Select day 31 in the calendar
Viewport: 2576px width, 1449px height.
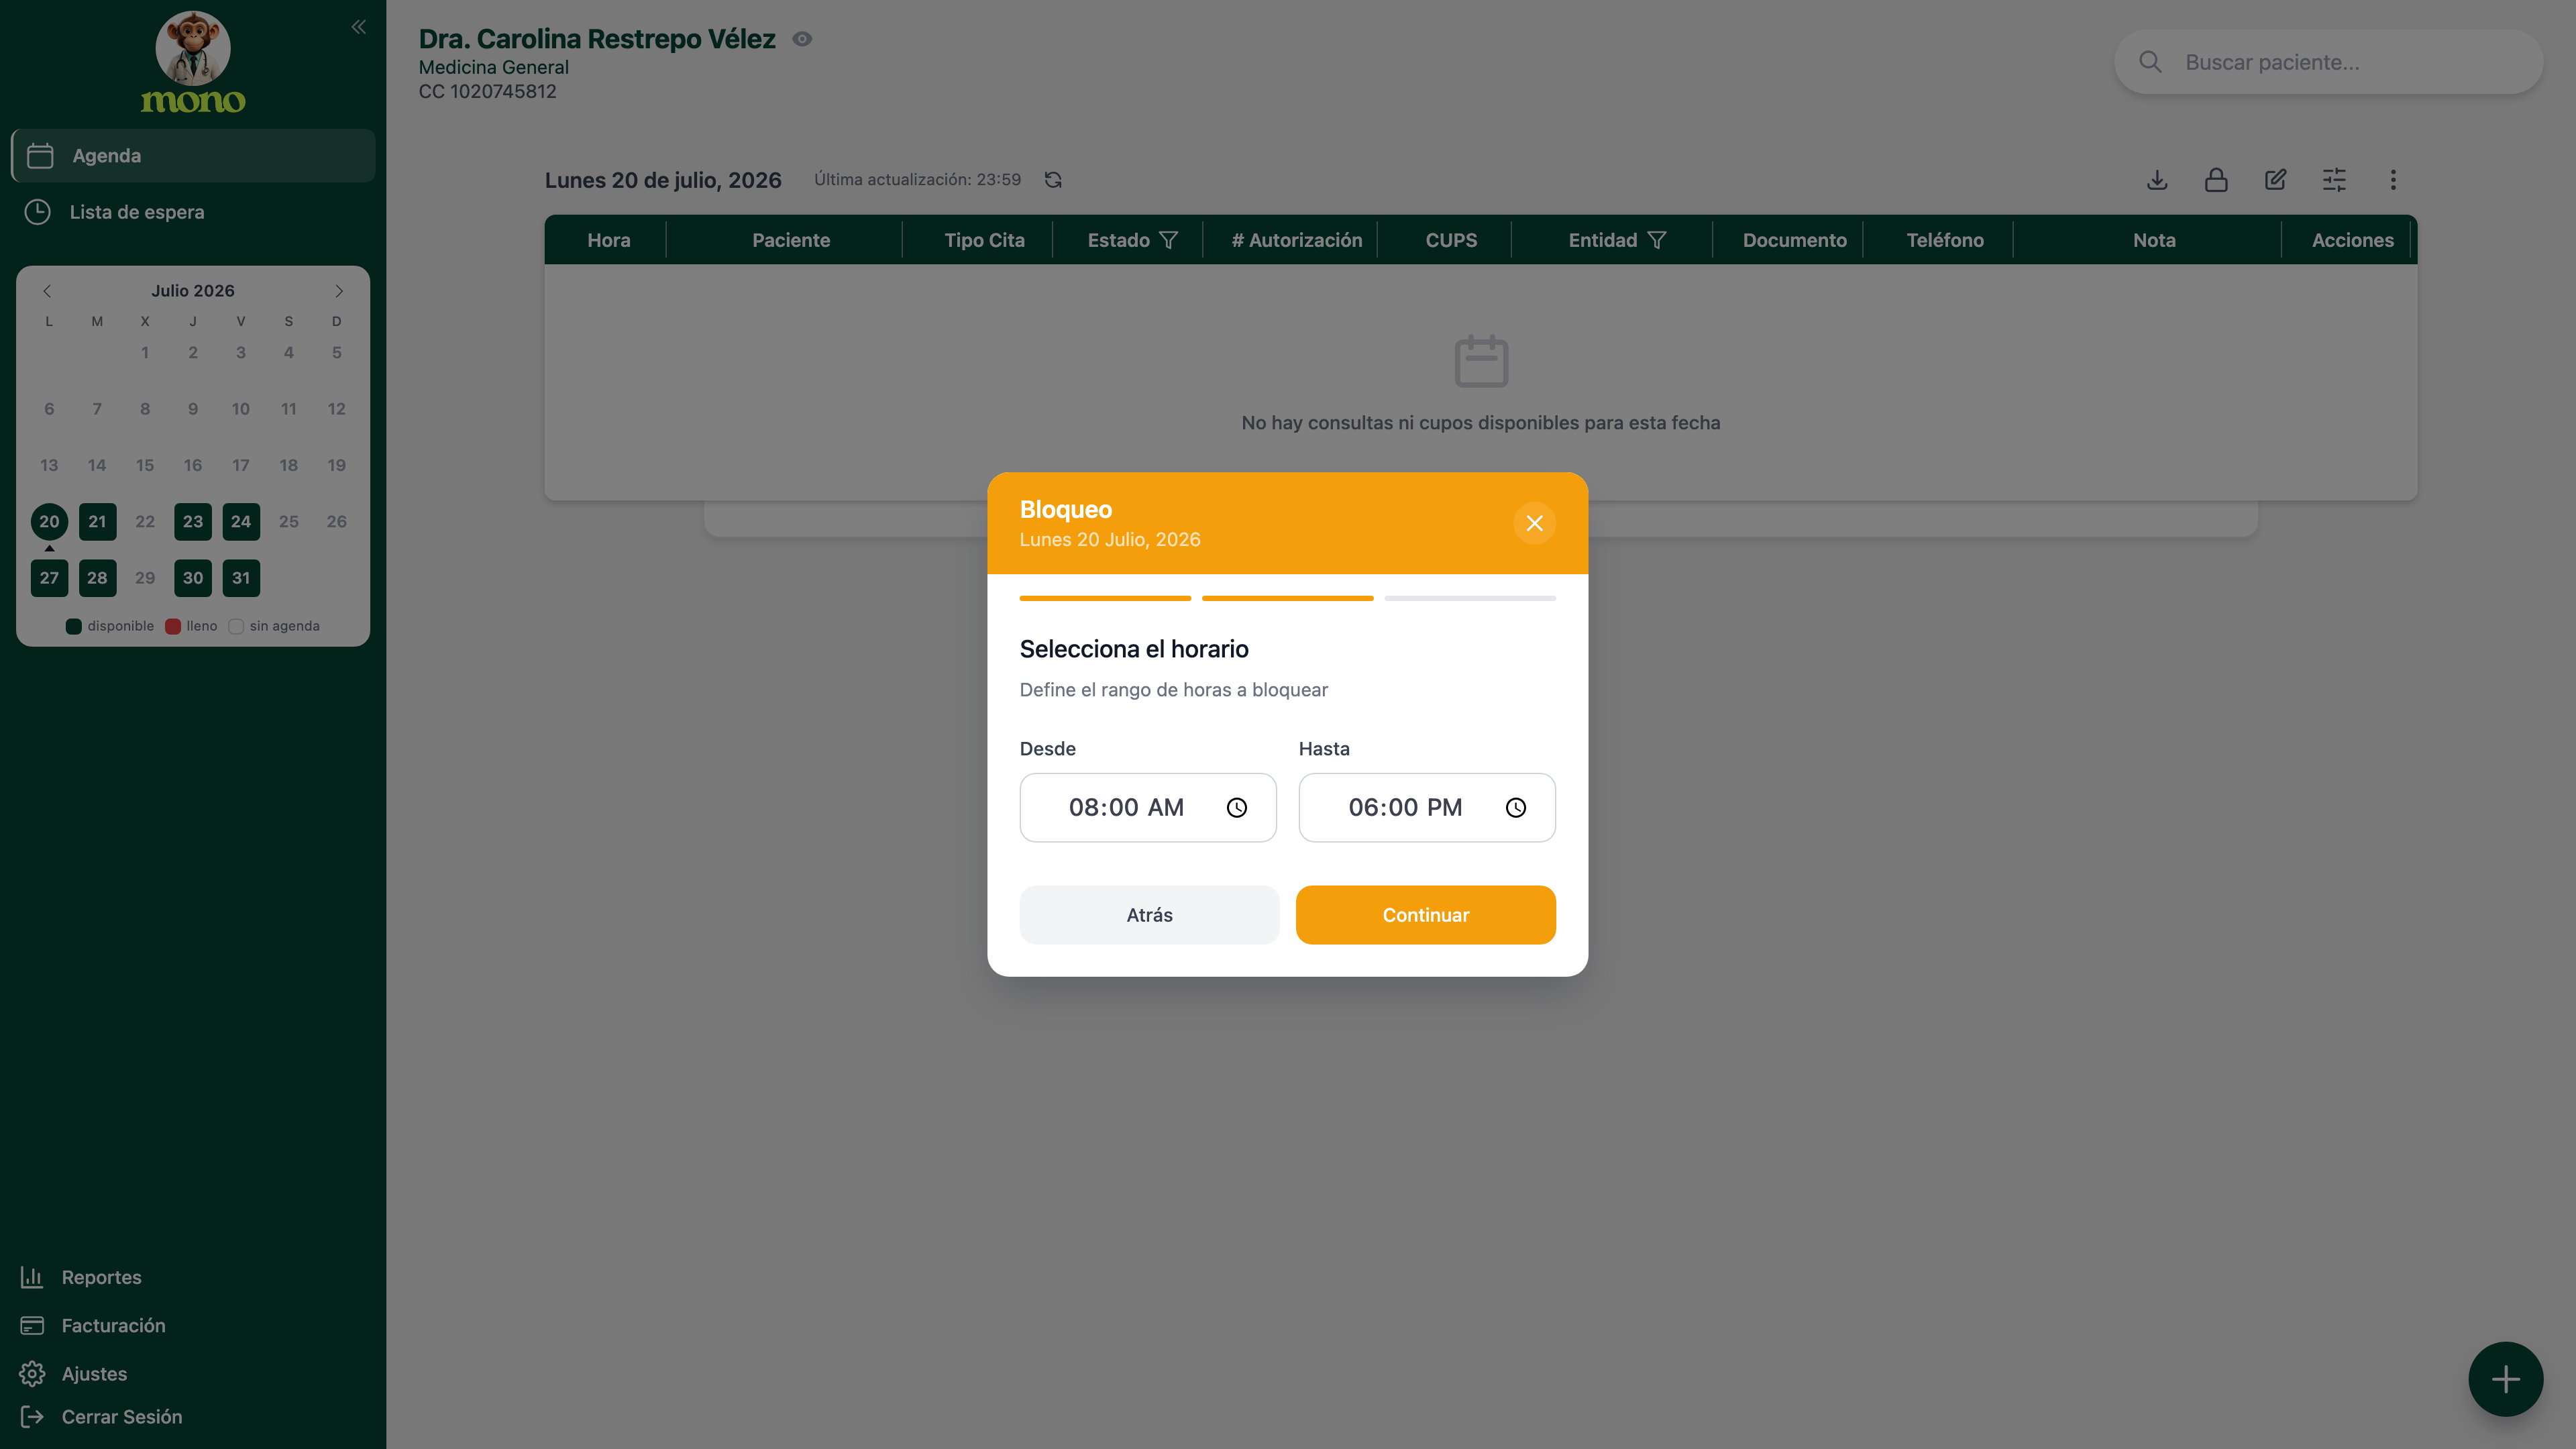click(x=241, y=578)
